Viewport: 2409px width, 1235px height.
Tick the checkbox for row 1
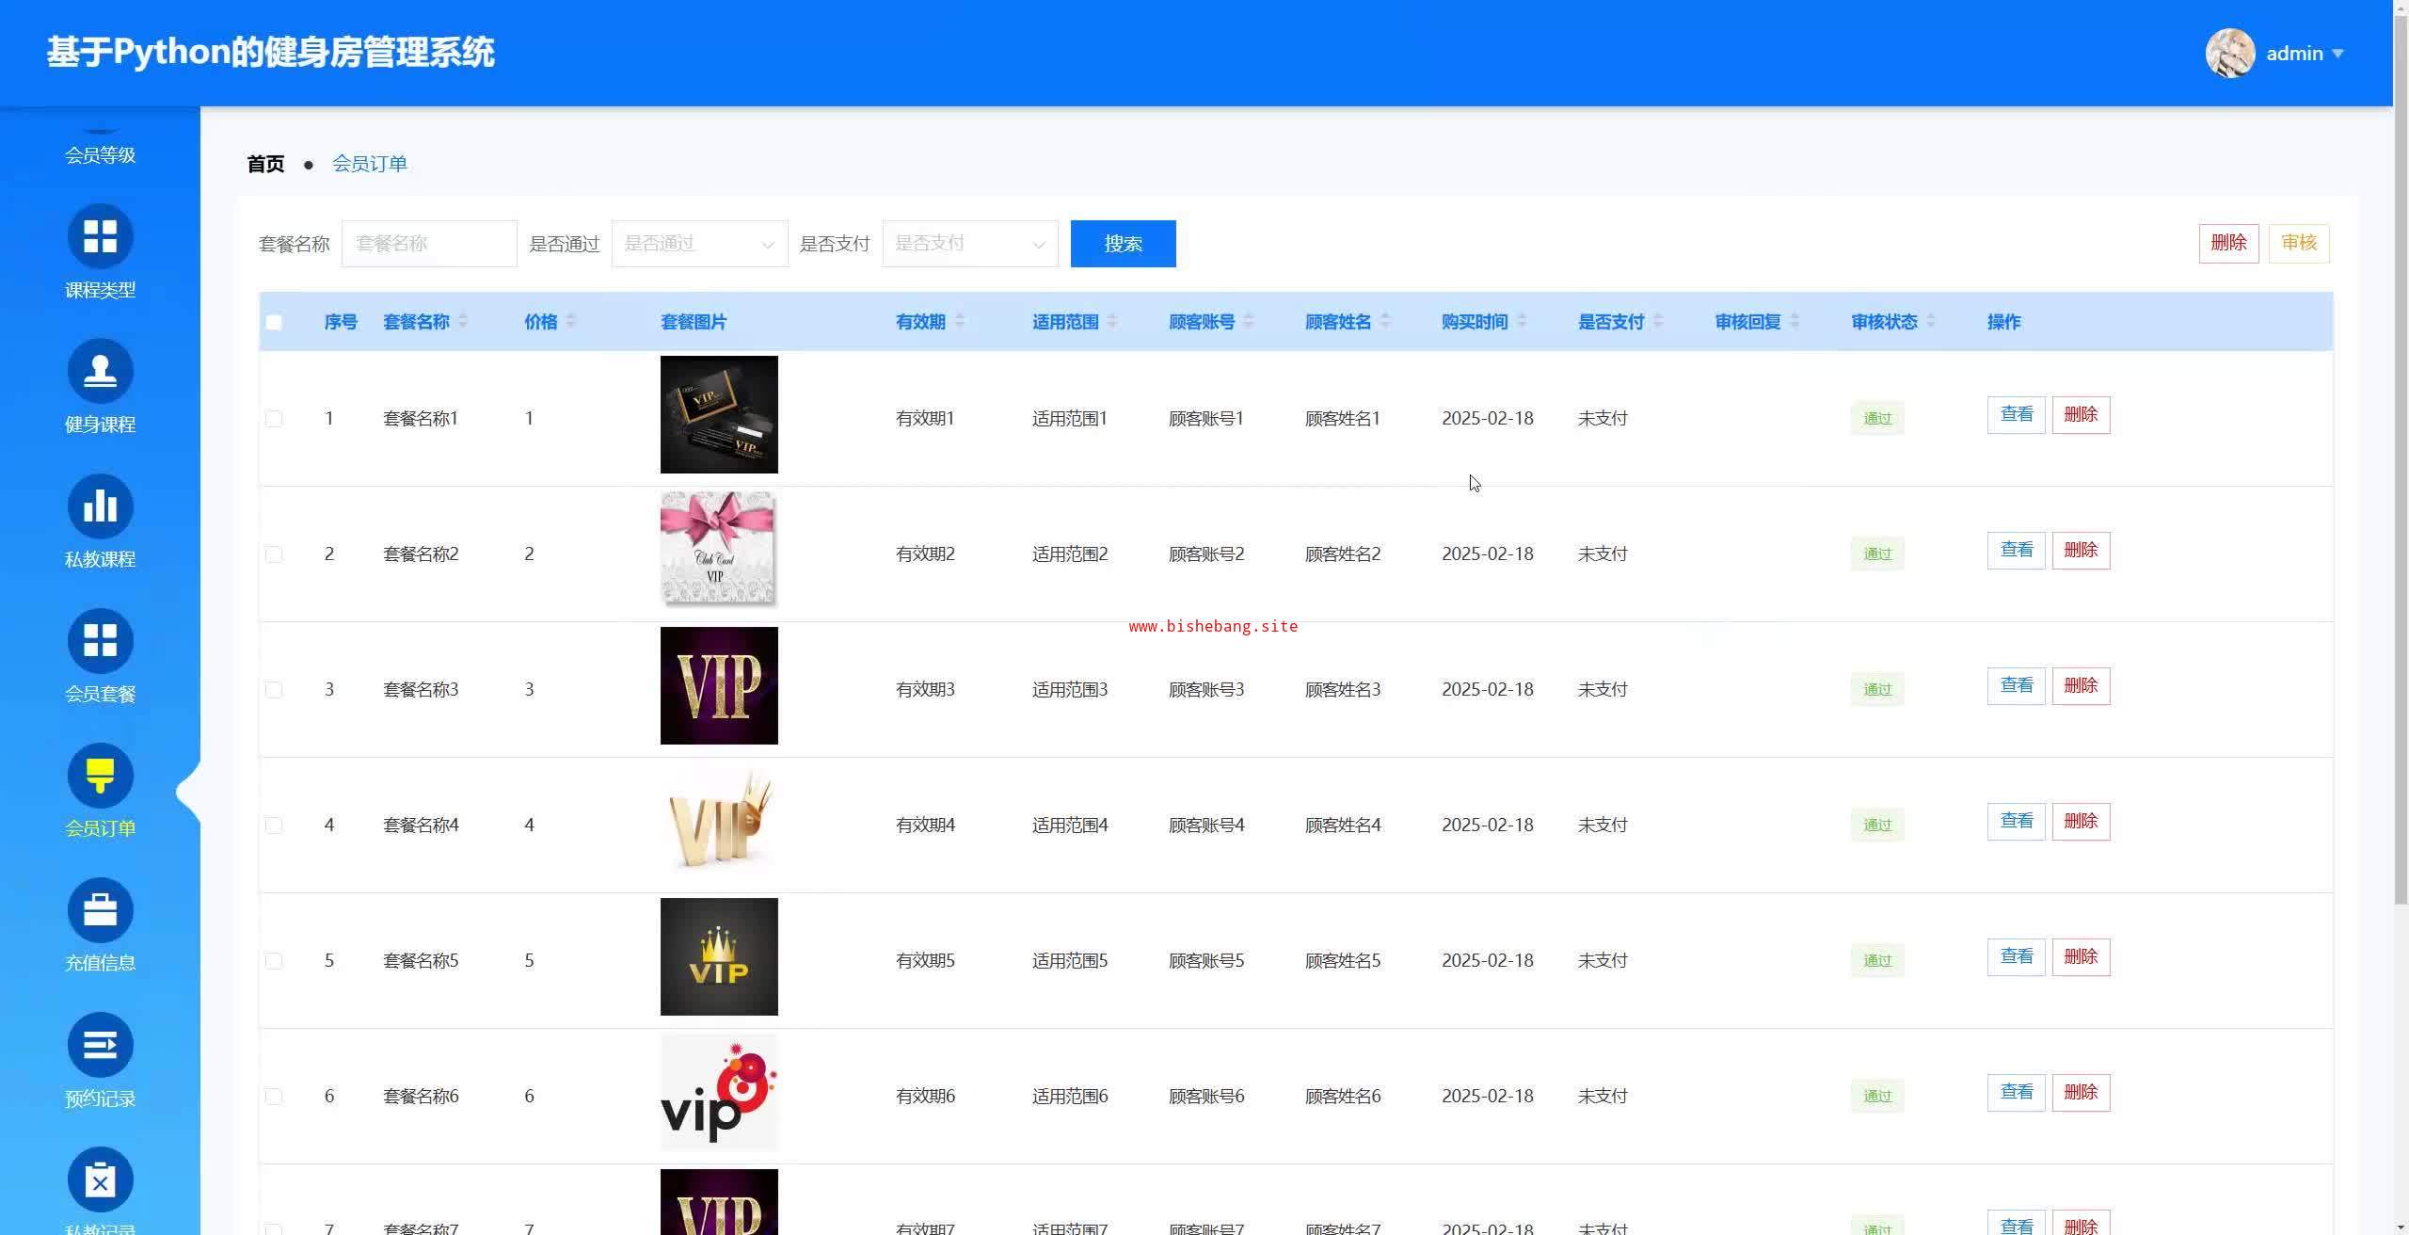(274, 419)
